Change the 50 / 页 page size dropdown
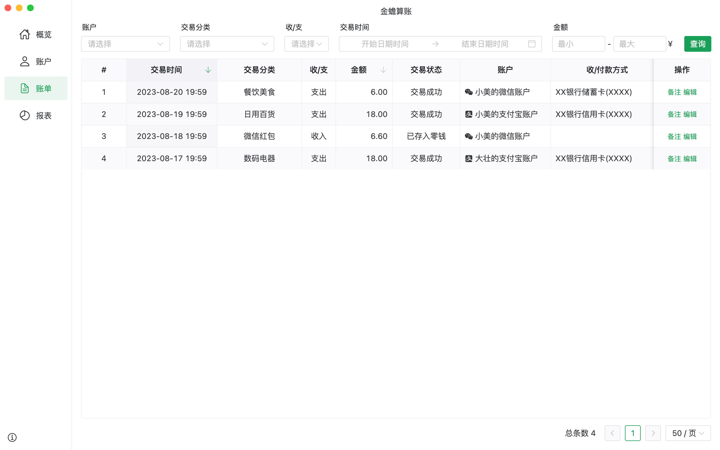Screen dimensions: 720x450 point(688,433)
